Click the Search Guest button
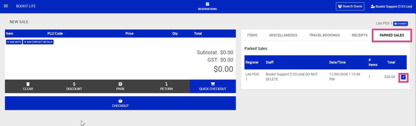 (x=350, y=6)
